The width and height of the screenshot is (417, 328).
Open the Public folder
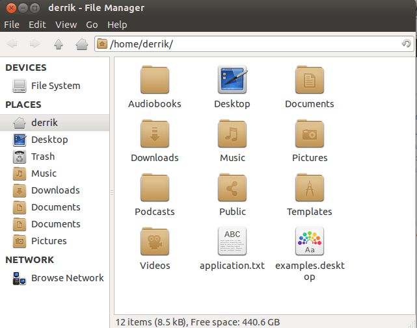[x=232, y=188]
